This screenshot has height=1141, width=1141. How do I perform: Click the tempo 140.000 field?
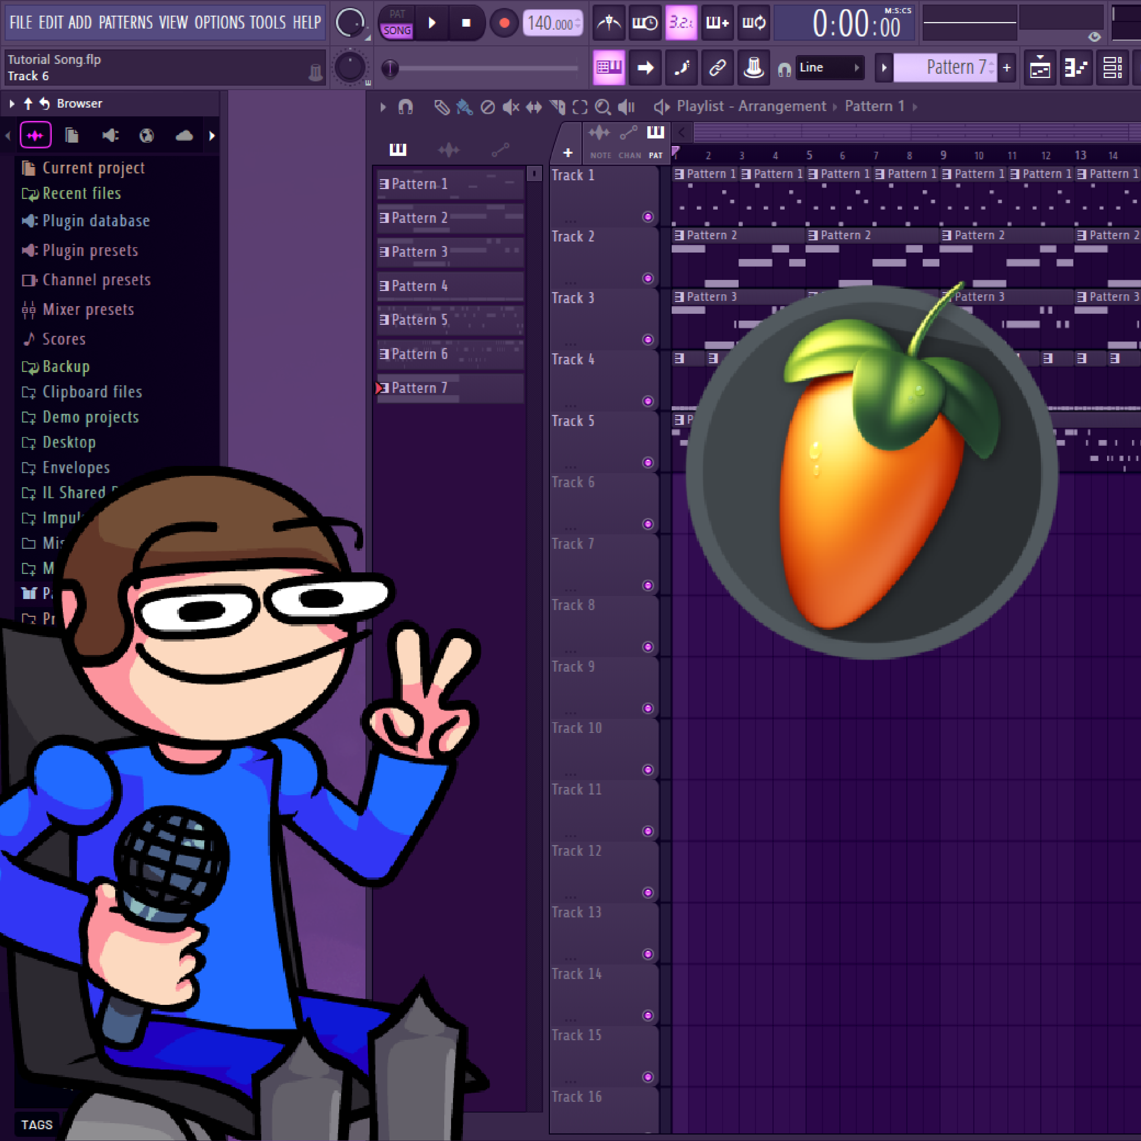[551, 24]
